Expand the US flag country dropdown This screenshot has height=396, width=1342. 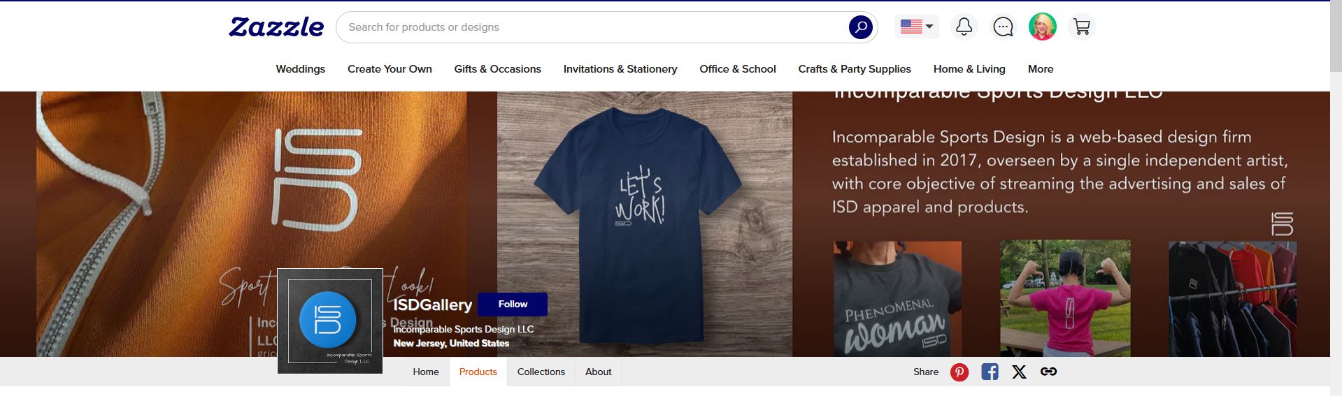pos(917,27)
